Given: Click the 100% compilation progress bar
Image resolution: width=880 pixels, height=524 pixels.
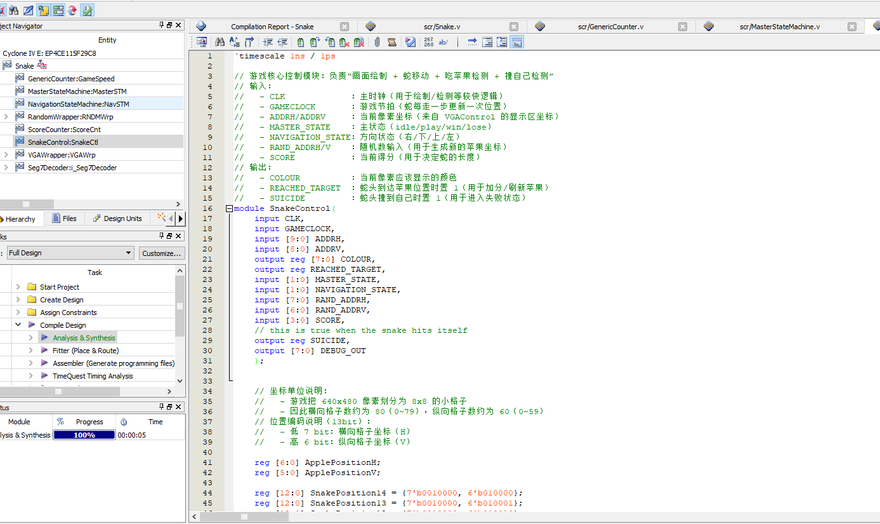Looking at the screenshot, I should coord(84,435).
